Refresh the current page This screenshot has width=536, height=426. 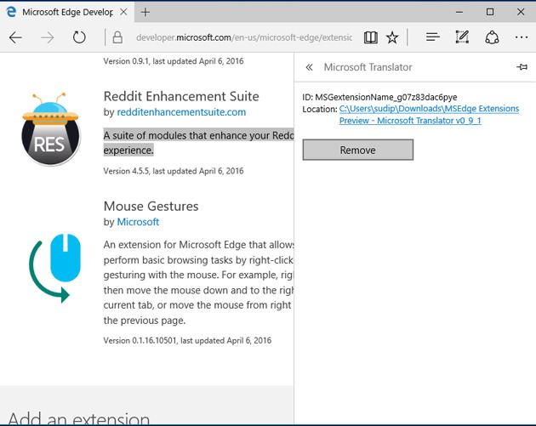(79, 37)
